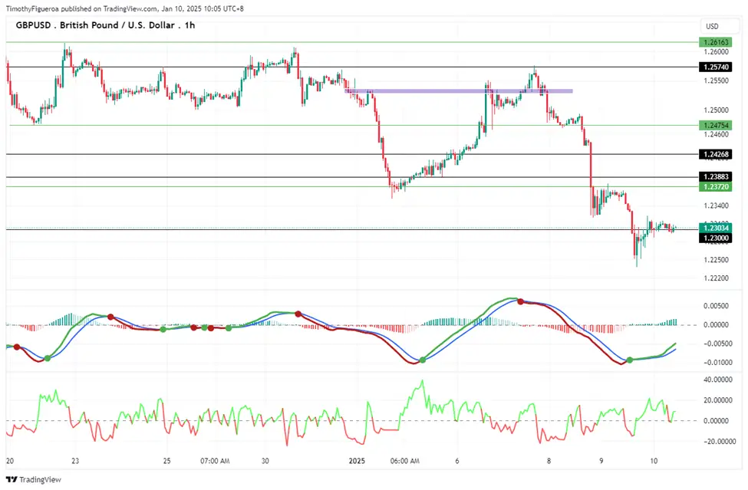
Task: Click the 07:00 AM time axis label
Action: 215,461
